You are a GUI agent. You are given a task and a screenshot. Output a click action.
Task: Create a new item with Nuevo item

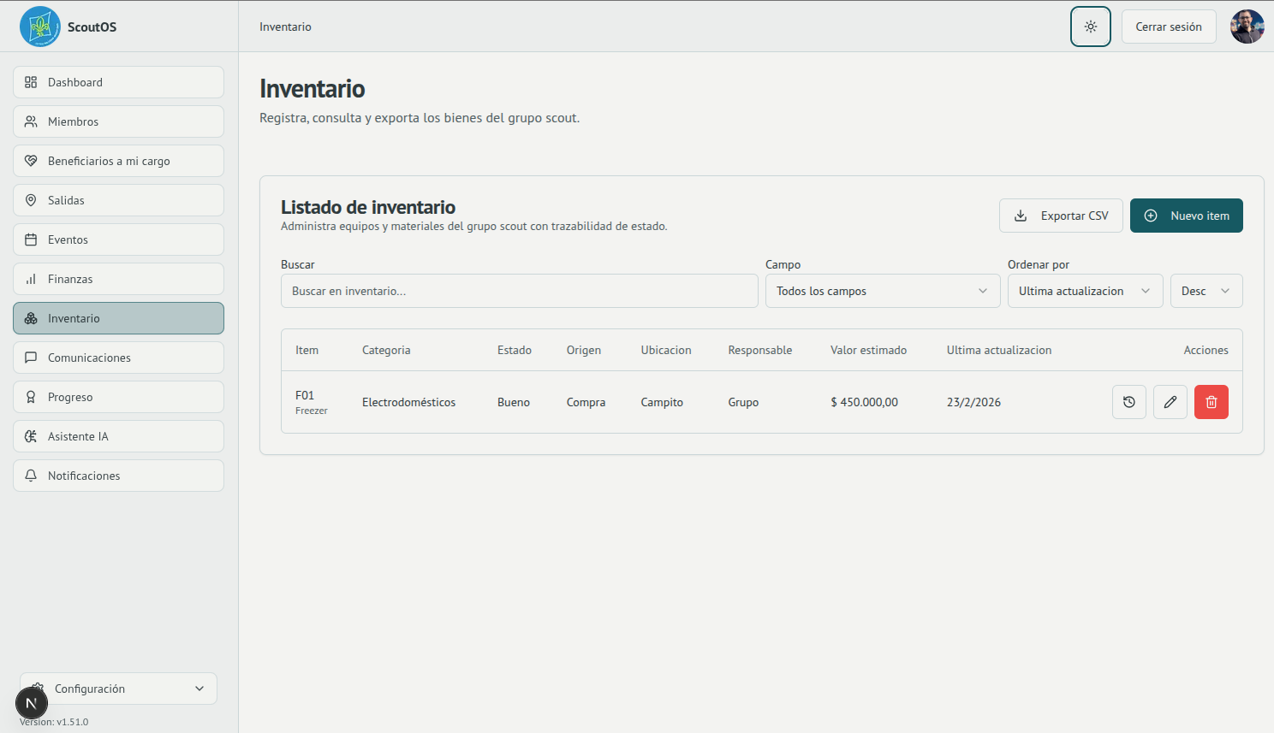[1186, 216]
